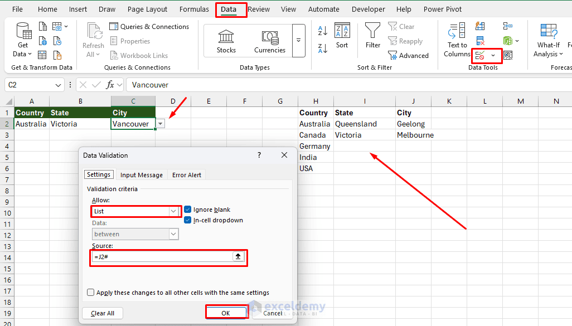Click the From Text/CSV icon
The width and height of the screenshot is (572, 326).
43,27
